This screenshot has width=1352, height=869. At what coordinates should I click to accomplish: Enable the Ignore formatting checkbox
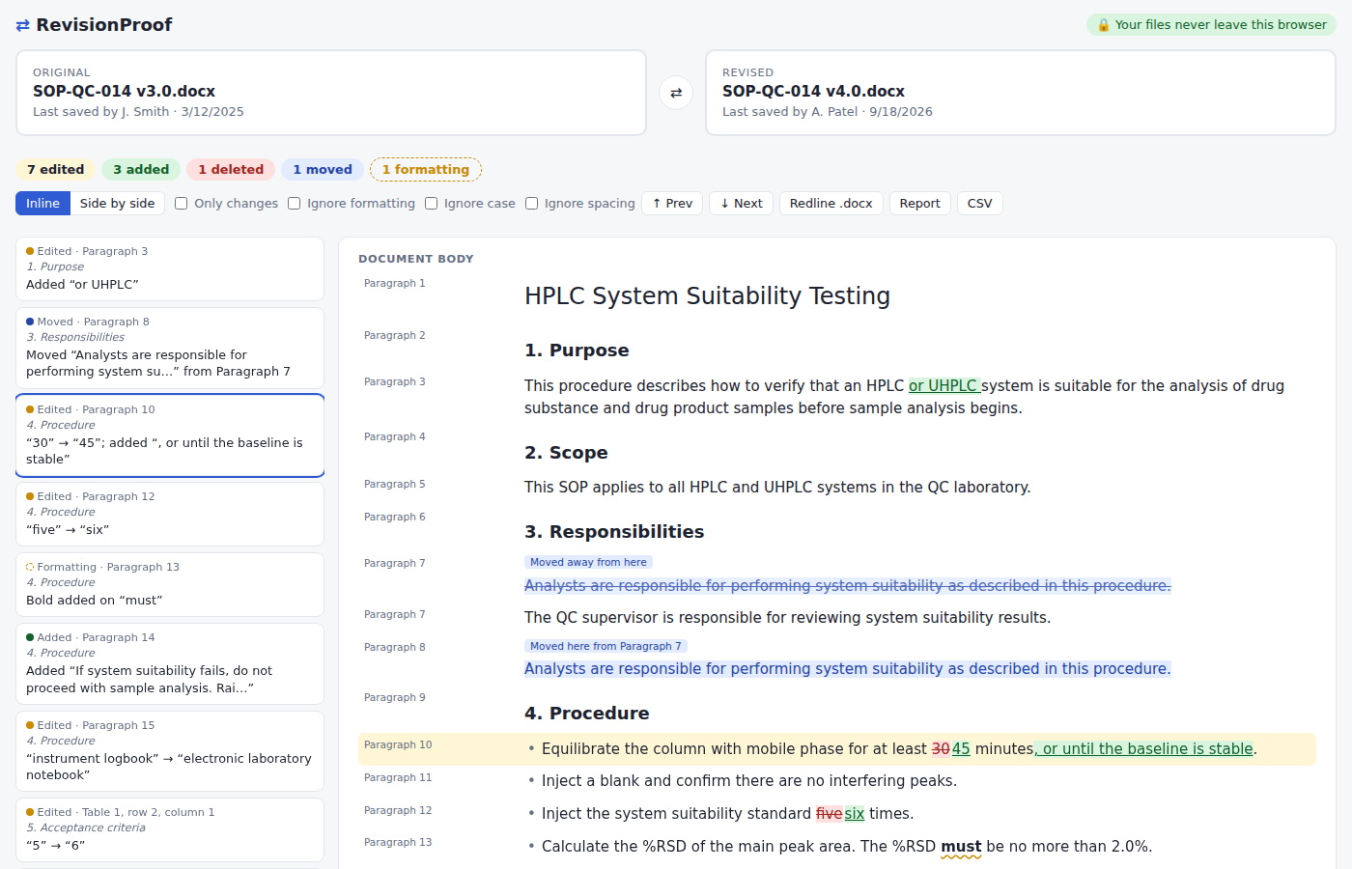tap(294, 204)
